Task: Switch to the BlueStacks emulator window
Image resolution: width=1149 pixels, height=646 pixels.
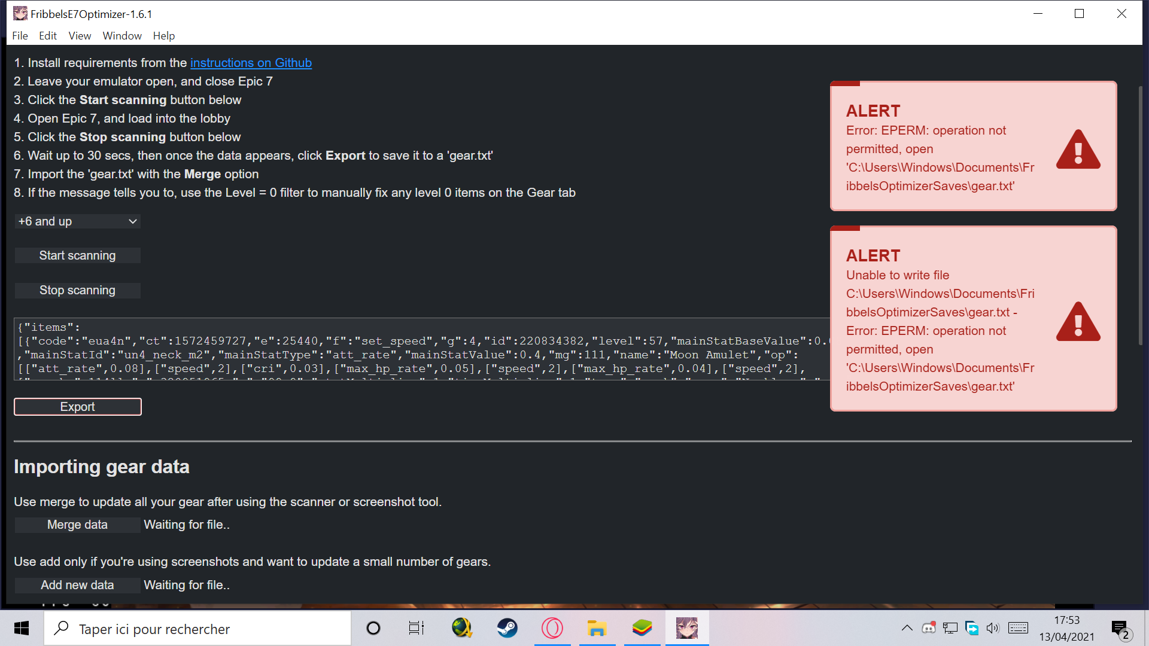Action: (x=642, y=628)
